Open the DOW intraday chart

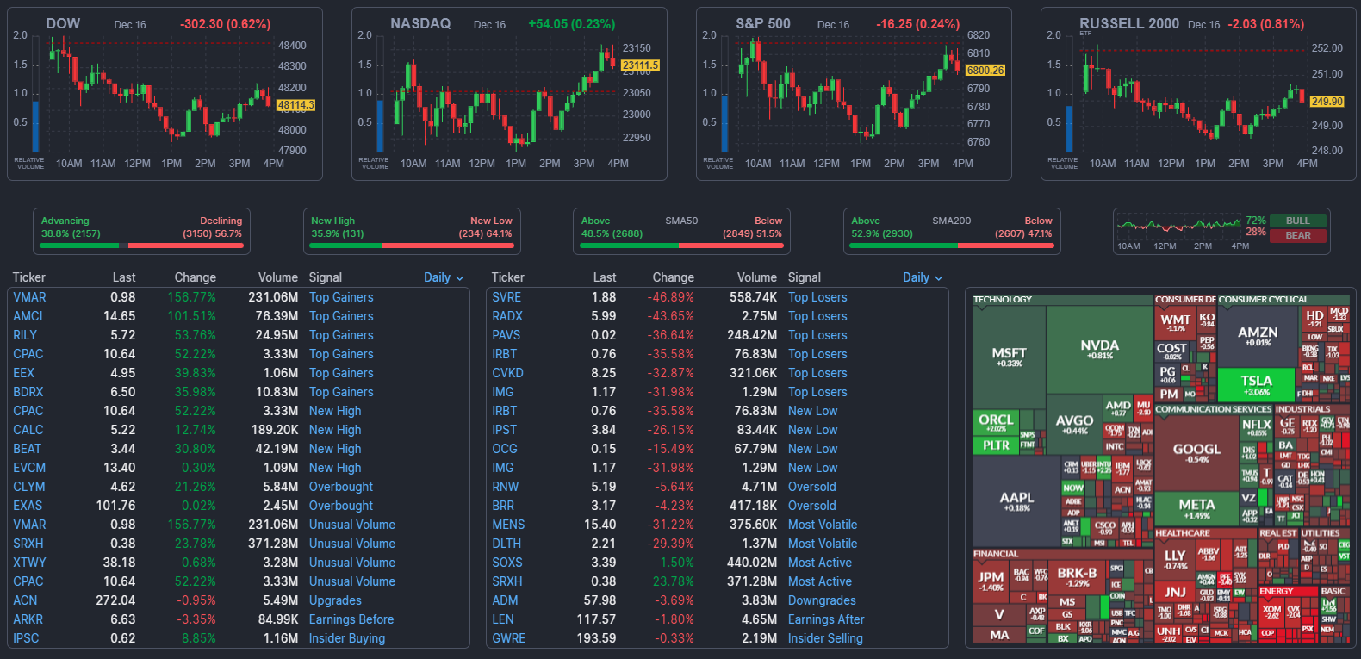(x=165, y=94)
